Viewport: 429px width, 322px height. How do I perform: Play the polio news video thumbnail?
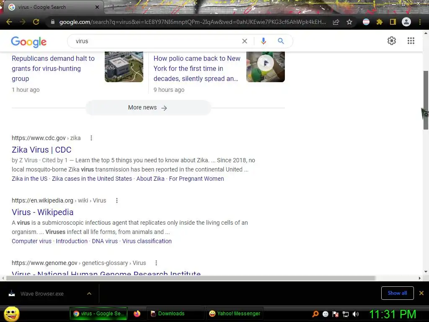(x=265, y=67)
